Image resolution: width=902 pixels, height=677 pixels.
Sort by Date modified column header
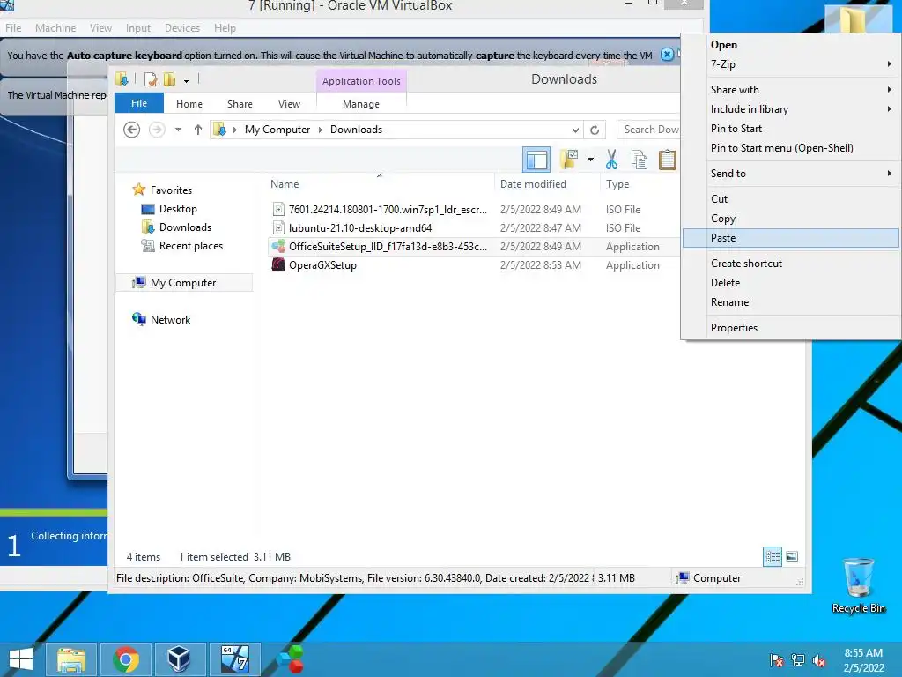[x=533, y=184]
